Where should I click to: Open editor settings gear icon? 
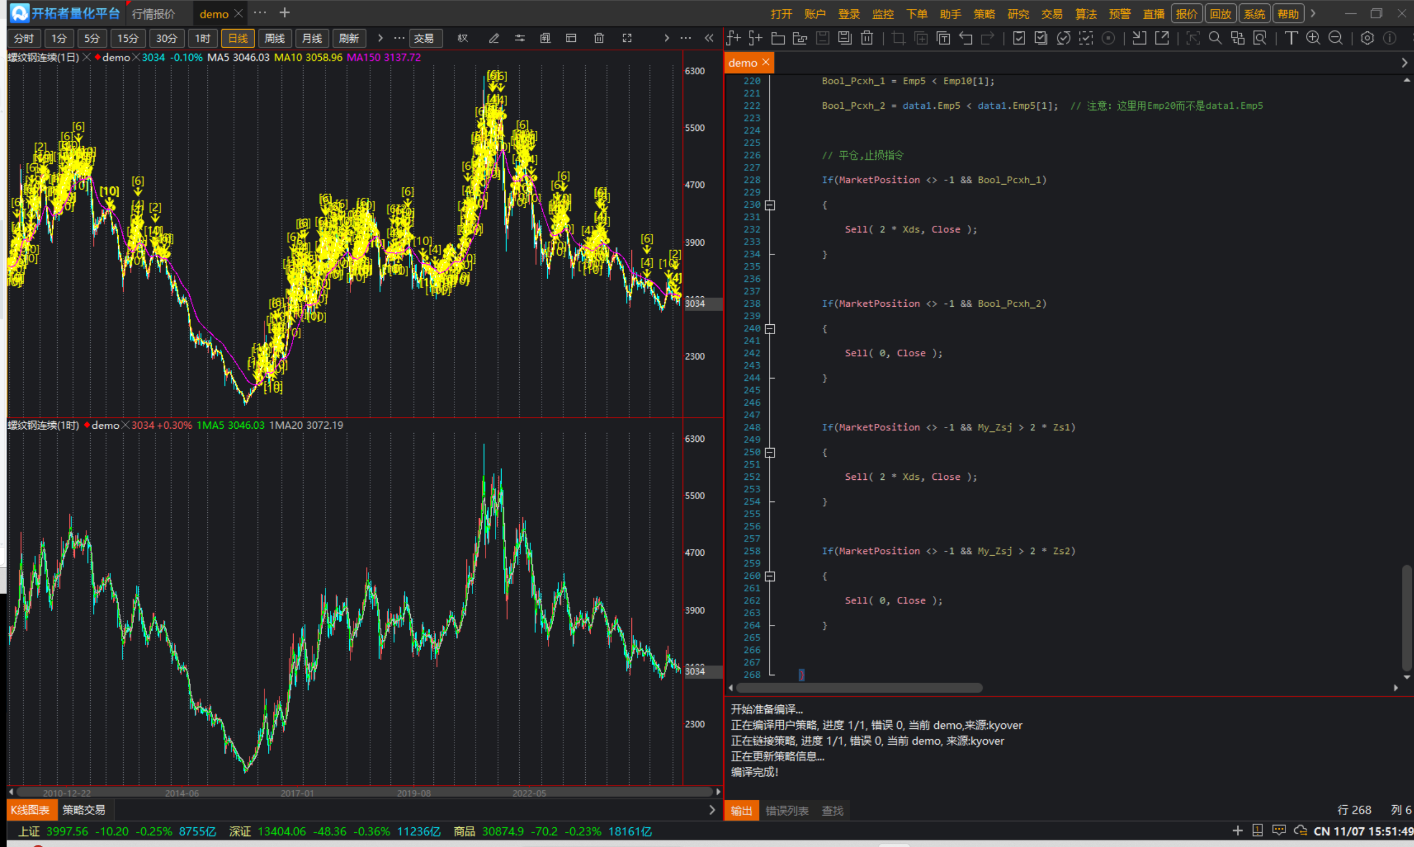[1367, 38]
